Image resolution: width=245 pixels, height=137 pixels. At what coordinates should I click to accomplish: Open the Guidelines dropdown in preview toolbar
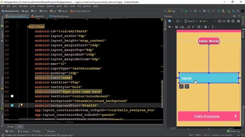pyautogui.click(x=214, y=27)
